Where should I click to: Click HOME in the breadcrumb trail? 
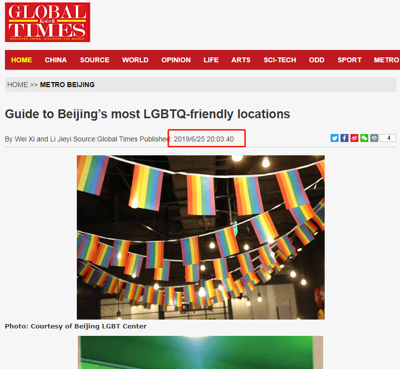[x=18, y=85]
